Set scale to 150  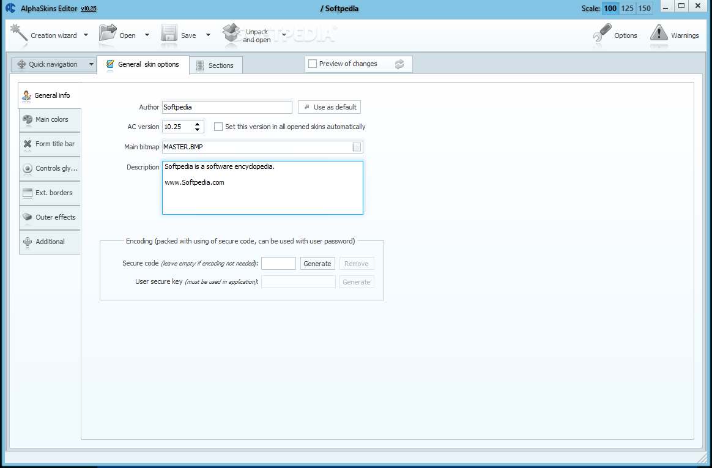[644, 8]
